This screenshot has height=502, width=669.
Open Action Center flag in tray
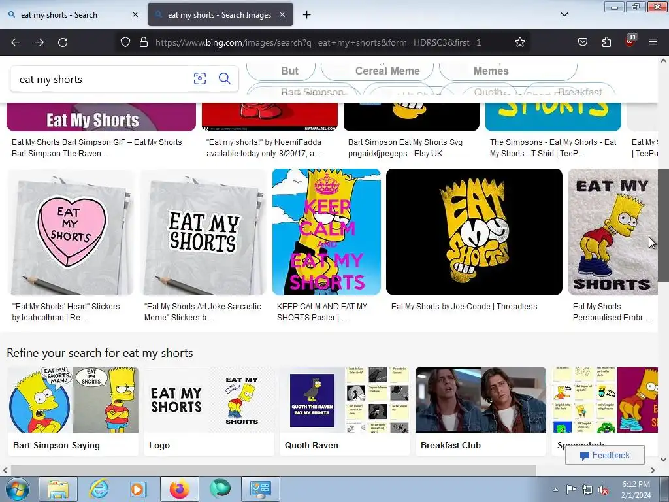571,490
